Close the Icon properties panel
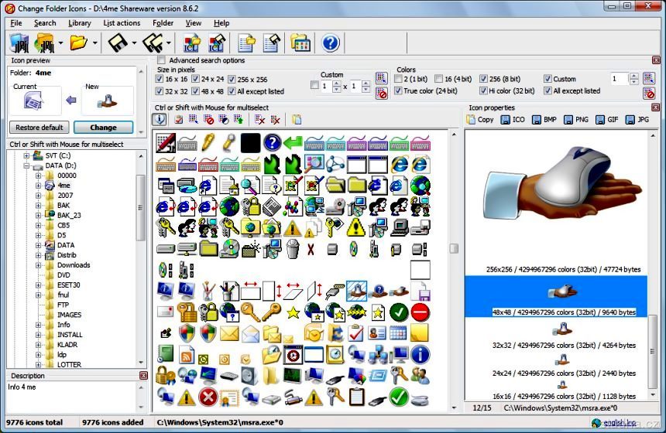Image resolution: width=666 pixels, height=433 pixels. click(x=655, y=107)
